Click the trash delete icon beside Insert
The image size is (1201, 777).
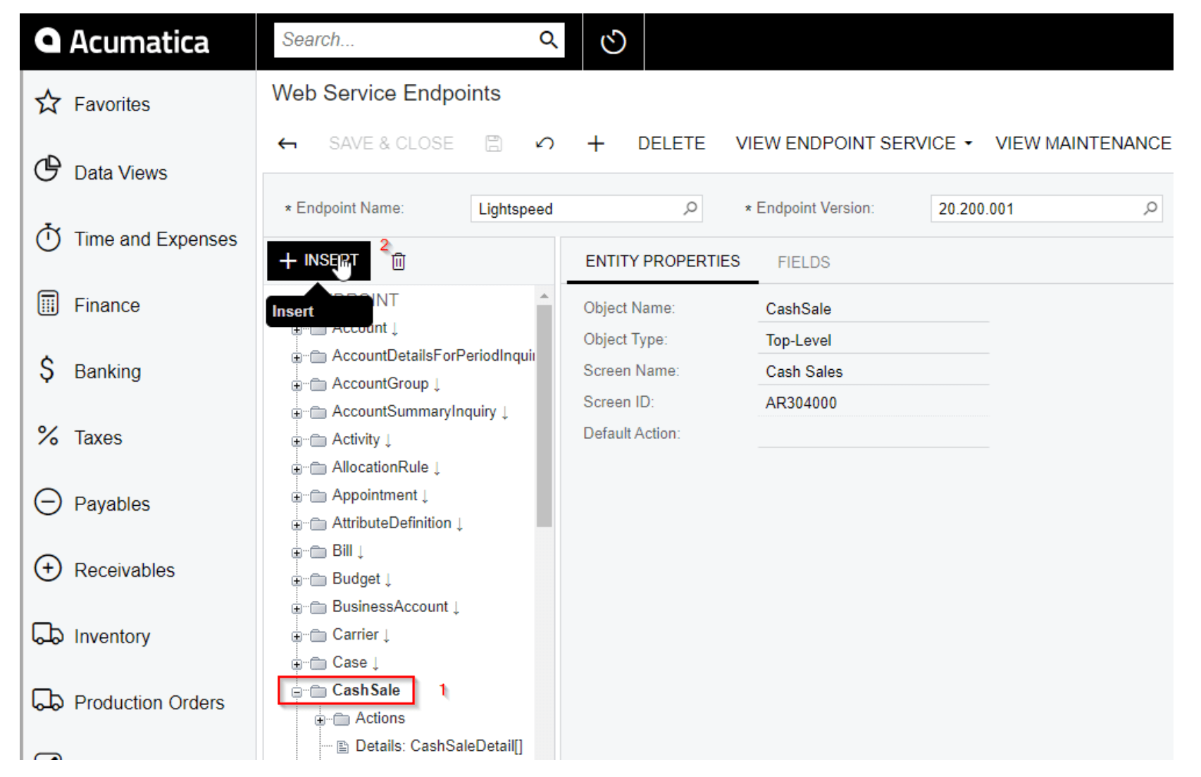click(x=399, y=261)
